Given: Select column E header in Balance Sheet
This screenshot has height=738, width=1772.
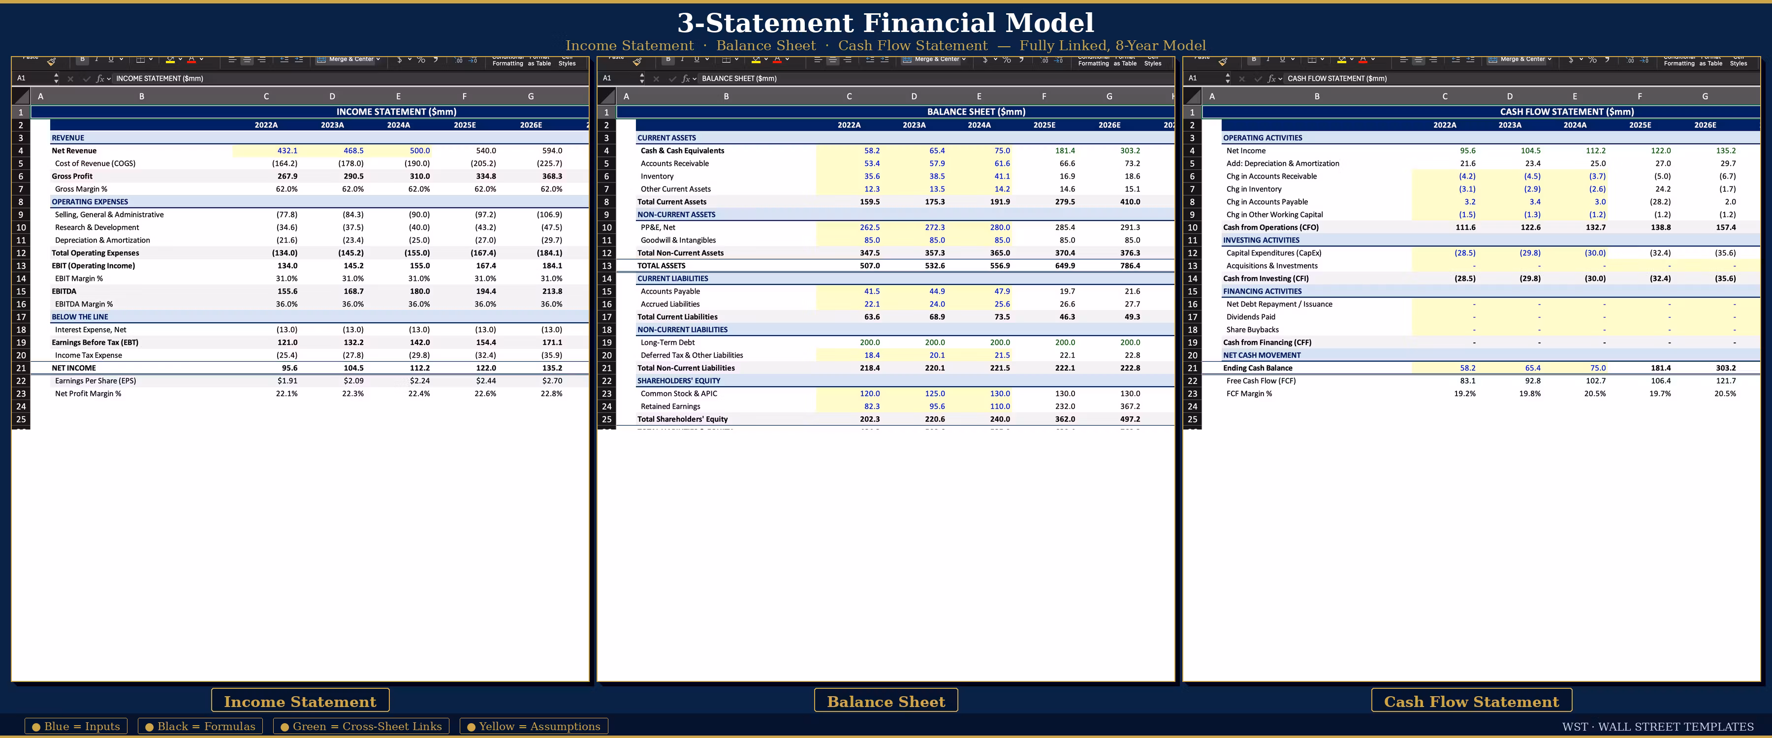Looking at the screenshot, I should pos(979,96).
